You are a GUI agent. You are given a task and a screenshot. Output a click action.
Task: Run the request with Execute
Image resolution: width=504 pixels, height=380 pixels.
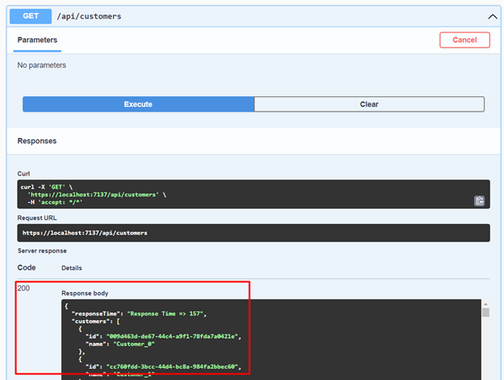(x=138, y=104)
